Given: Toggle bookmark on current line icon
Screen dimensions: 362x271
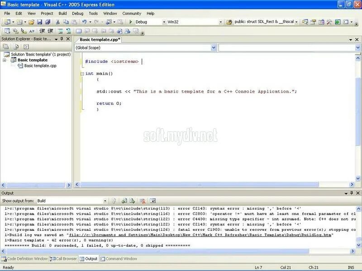Looking at the screenshot, I should [79, 31].
